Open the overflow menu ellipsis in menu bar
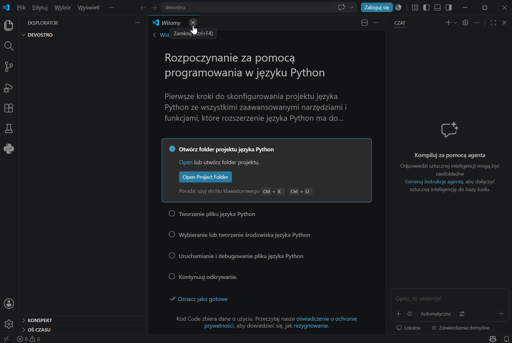Screen dimensions: 512x343 point(111,7)
